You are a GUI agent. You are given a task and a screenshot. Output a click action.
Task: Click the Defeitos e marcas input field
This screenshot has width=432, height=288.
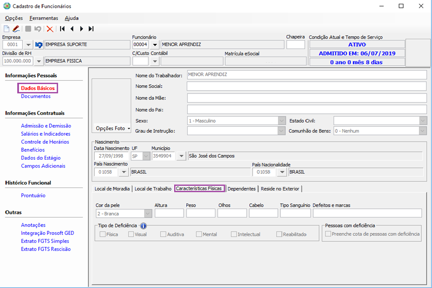[367, 213]
